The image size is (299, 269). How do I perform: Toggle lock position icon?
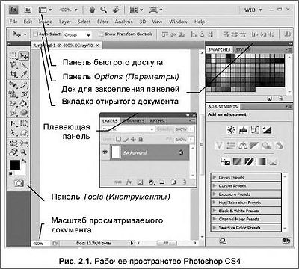(x=133, y=140)
